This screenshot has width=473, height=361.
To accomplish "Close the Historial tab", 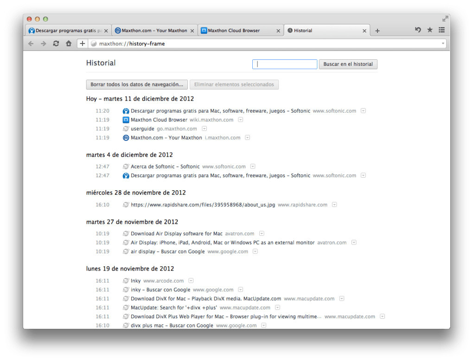I will point(364,31).
